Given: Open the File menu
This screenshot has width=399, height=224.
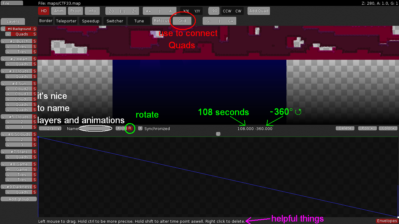Looking at the screenshot, I should pos(12,2).
